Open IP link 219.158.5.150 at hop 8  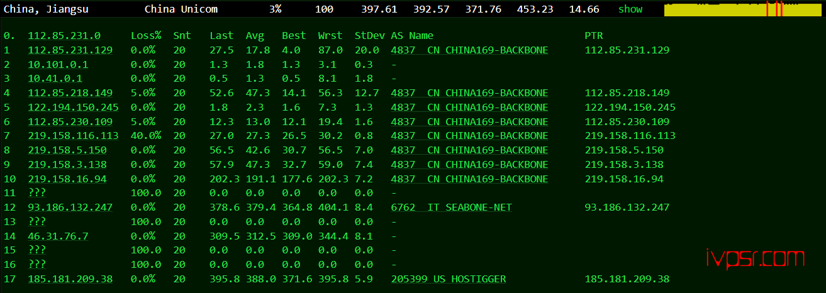click(67, 150)
